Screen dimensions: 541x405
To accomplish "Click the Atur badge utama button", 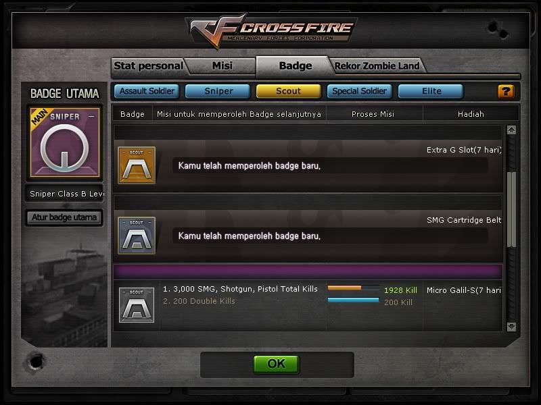I will [64, 217].
